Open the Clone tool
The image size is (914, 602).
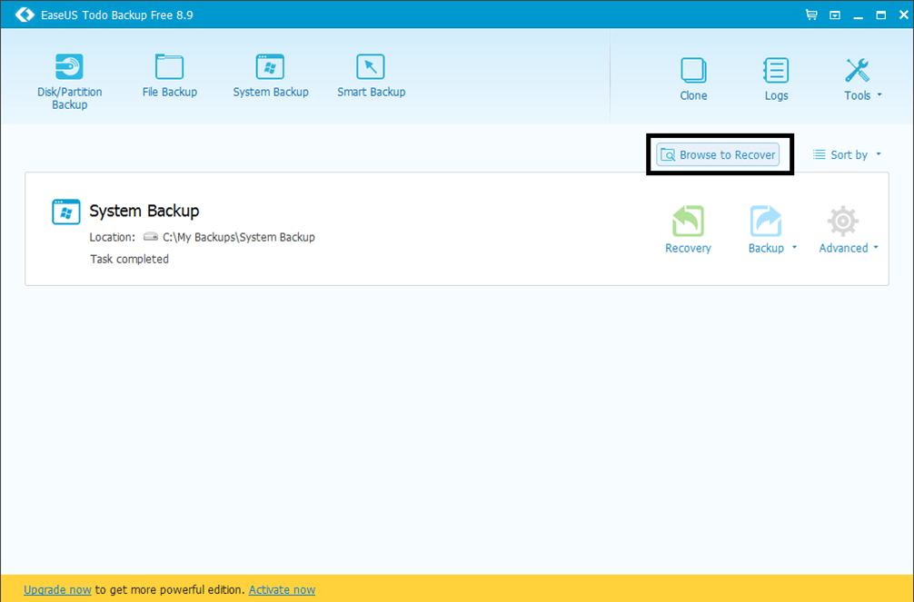click(693, 79)
